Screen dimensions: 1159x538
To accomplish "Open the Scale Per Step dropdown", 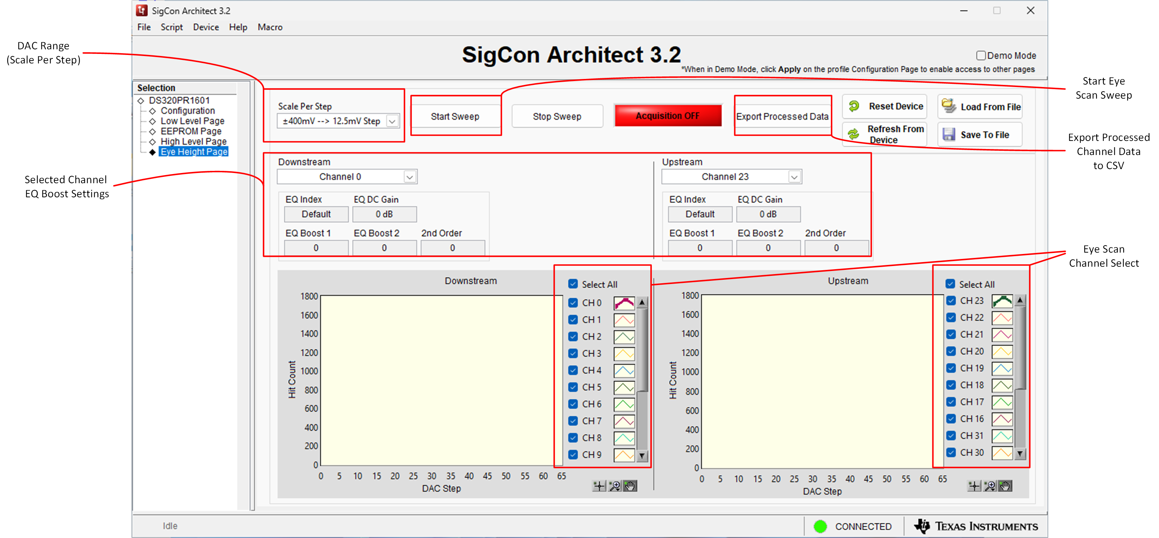I will pyautogui.click(x=393, y=121).
